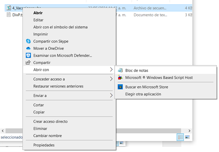Click the Bloc de notas notepad icon

coord(120,71)
